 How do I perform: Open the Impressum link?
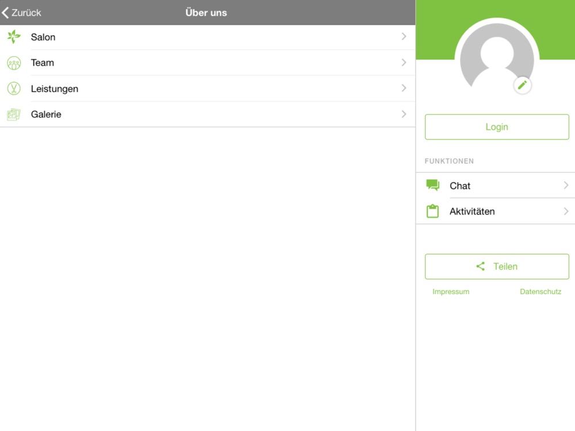451,292
